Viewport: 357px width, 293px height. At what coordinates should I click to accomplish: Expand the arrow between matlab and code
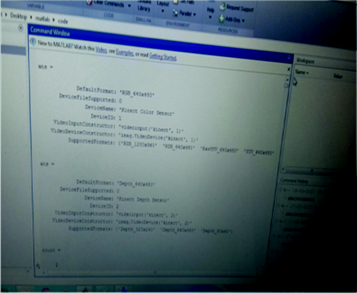[x=53, y=20]
